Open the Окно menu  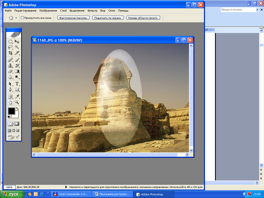112,11
